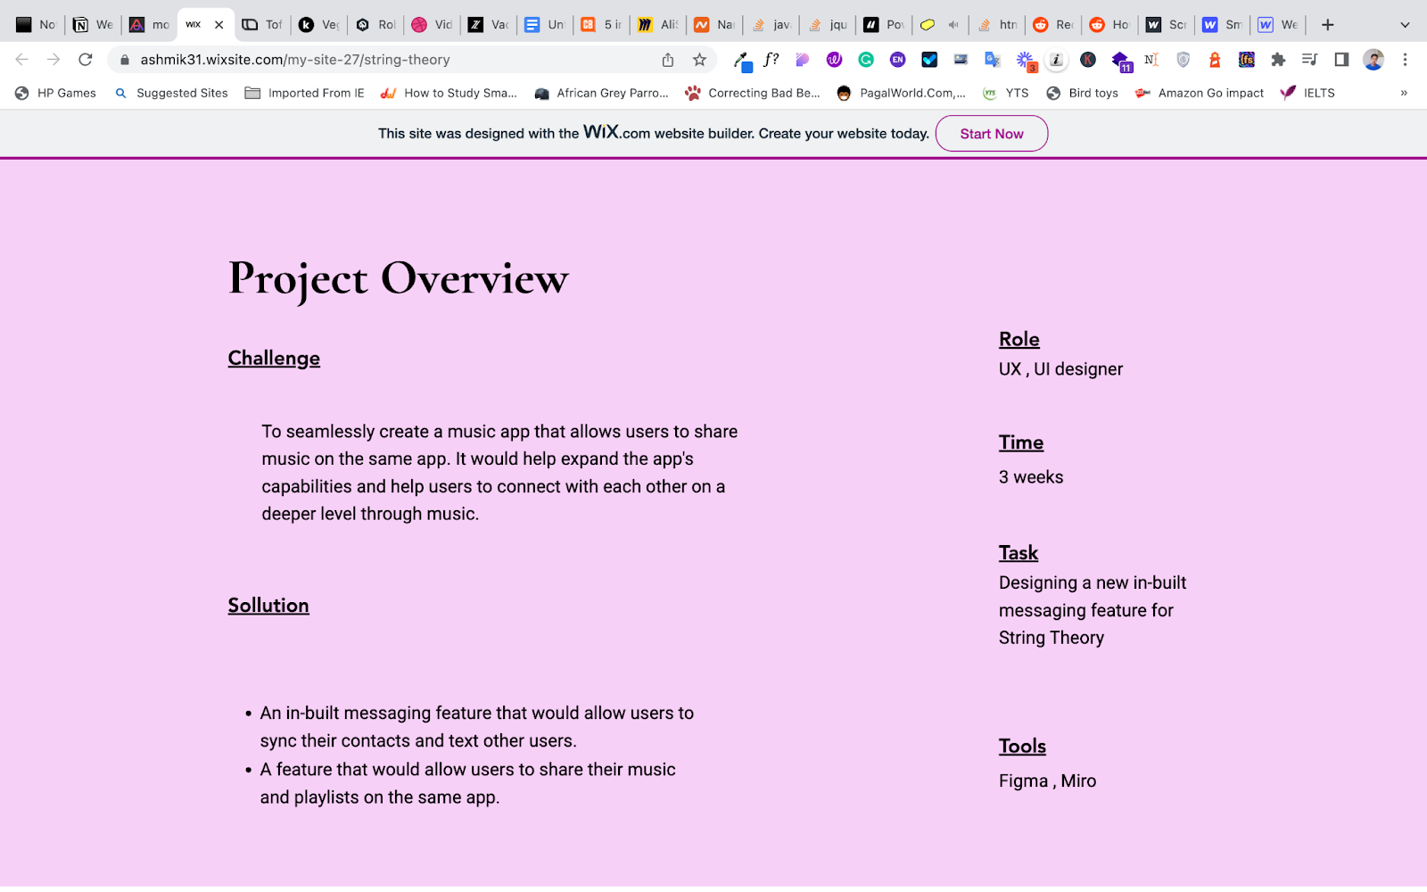Open the IELTS bookmark

(x=1307, y=93)
